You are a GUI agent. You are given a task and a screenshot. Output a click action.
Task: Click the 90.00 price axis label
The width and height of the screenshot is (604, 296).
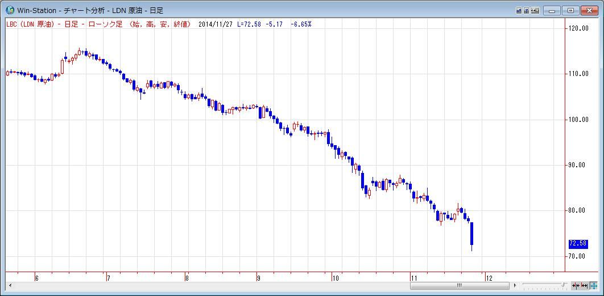click(578, 165)
